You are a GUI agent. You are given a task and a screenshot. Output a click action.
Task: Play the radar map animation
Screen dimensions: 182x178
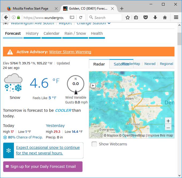93,86
